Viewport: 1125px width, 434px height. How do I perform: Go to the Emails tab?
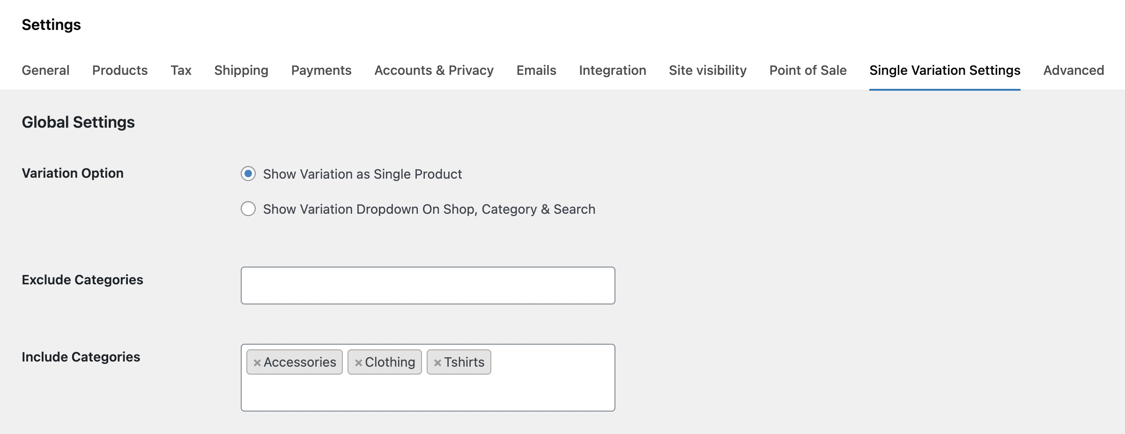click(x=536, y=70)
